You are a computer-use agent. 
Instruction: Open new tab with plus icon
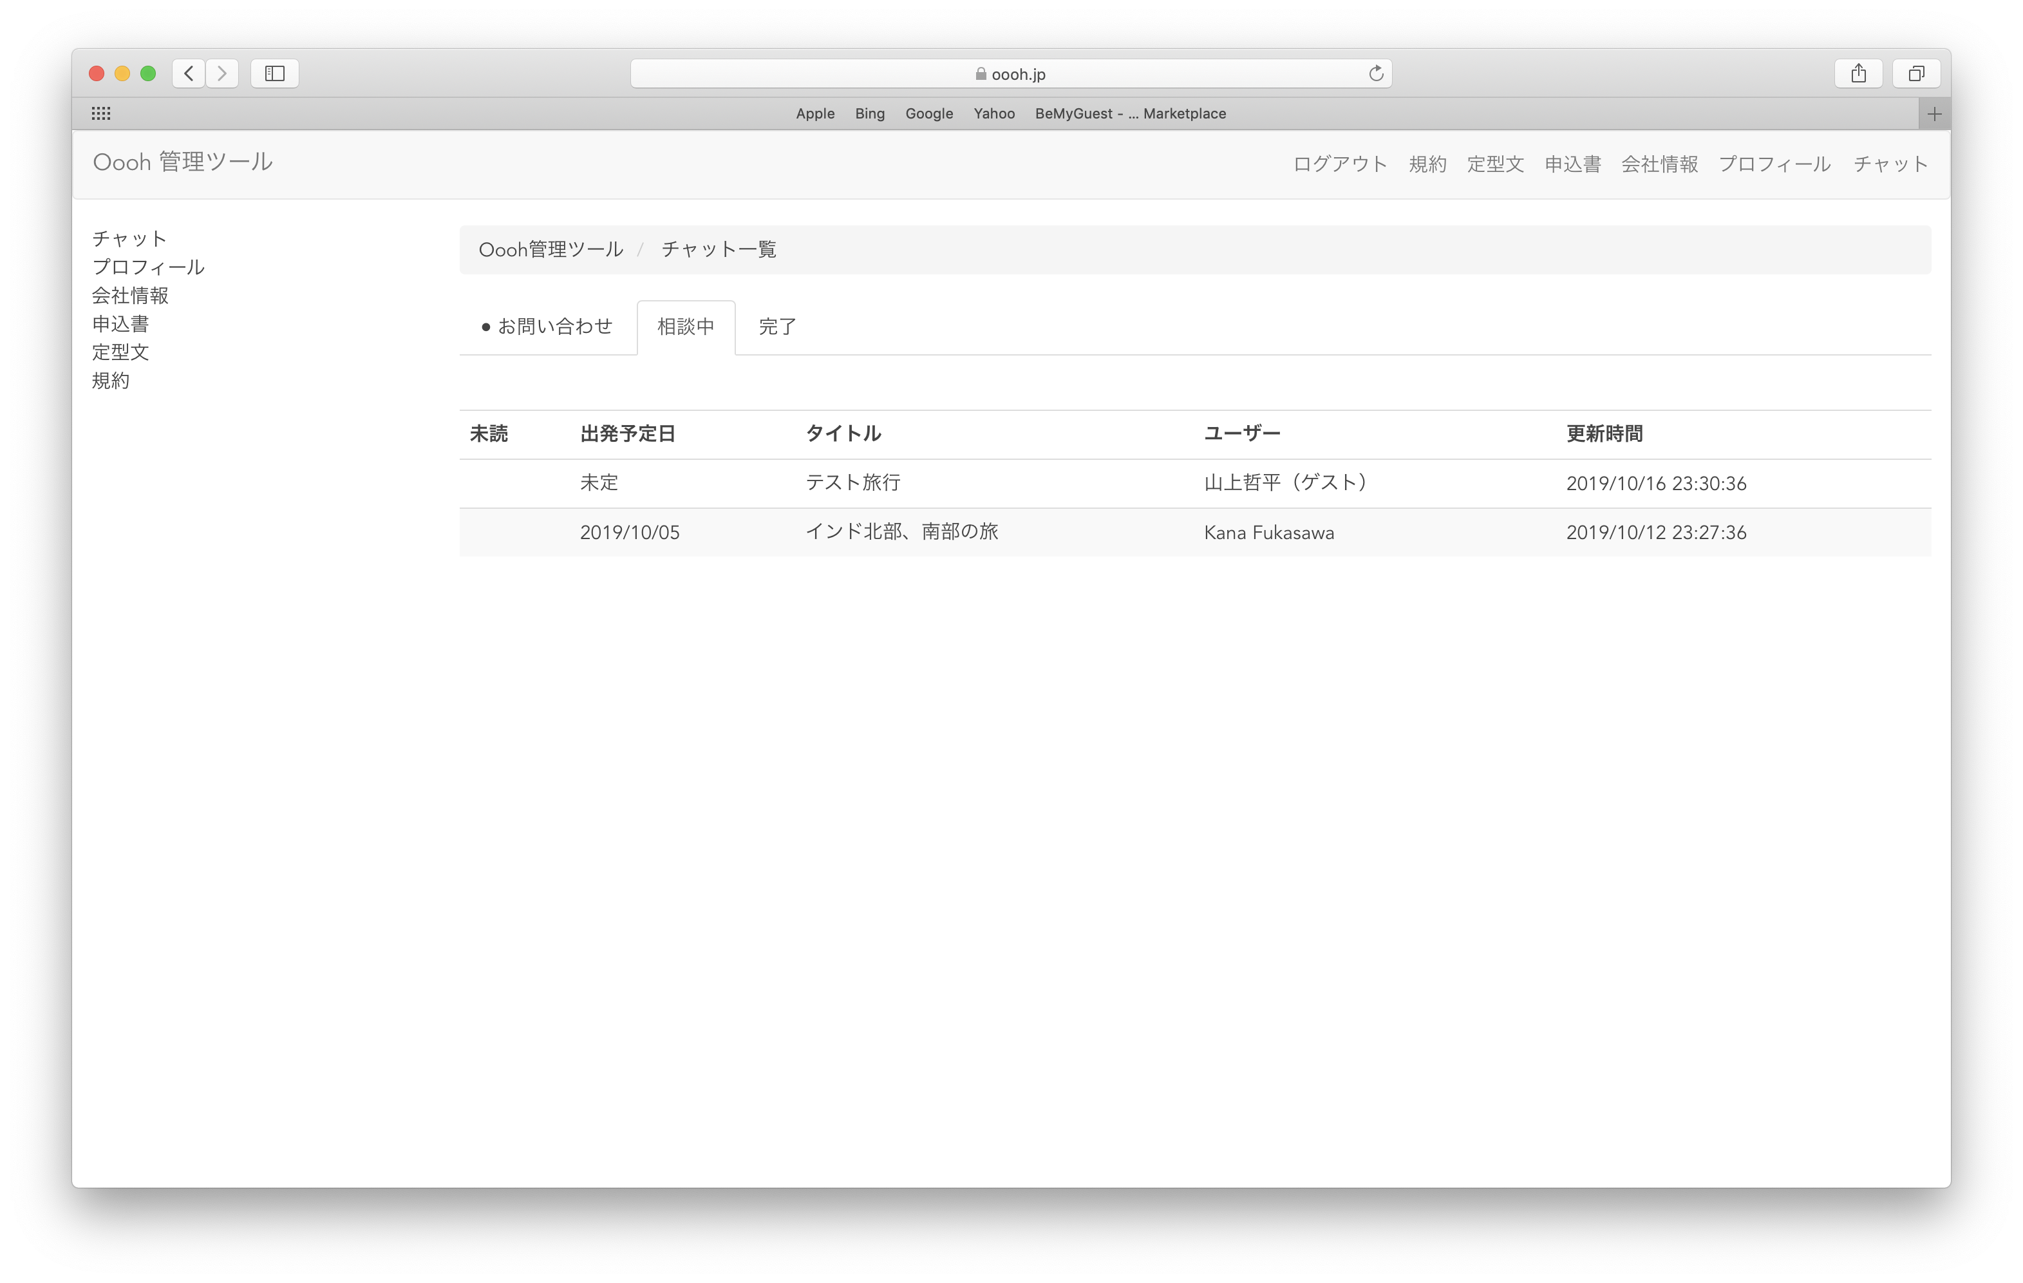1935,113
